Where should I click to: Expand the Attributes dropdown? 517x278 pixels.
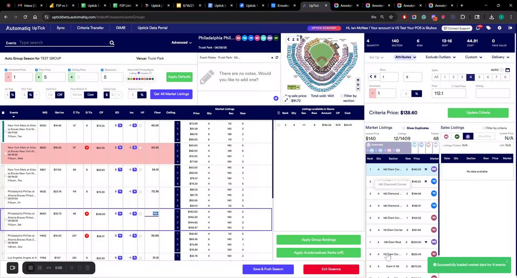pyautogui.click(x=405, y=57)
